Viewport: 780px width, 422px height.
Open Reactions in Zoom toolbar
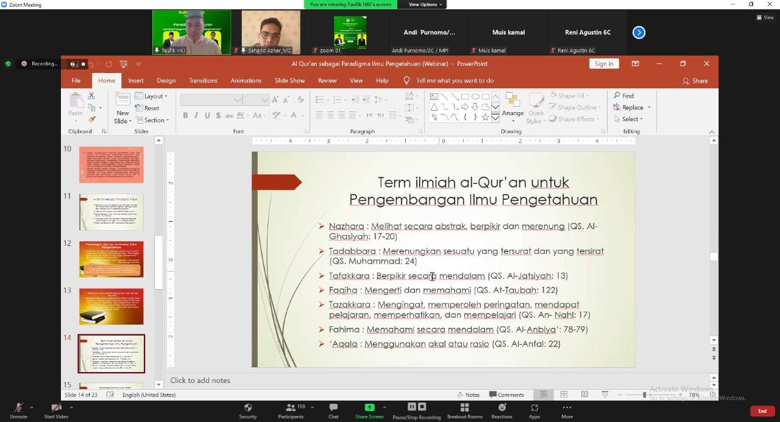pyautogui.click(x=502, y=411)
